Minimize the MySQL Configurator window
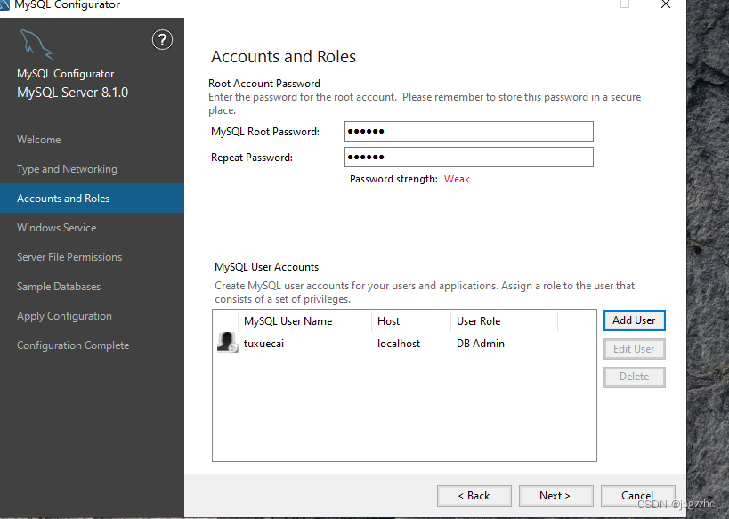The width and height of the screenshot is (729, 519). [585, 4]
